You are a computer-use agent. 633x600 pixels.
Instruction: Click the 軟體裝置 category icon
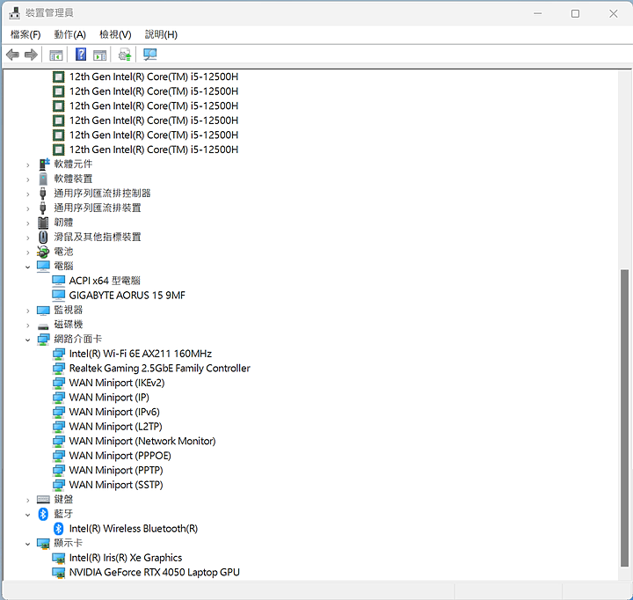[x=43, y=179]
